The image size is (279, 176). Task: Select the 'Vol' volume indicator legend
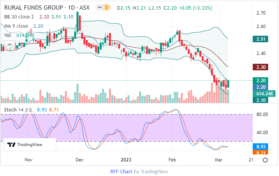pos(8,35)
